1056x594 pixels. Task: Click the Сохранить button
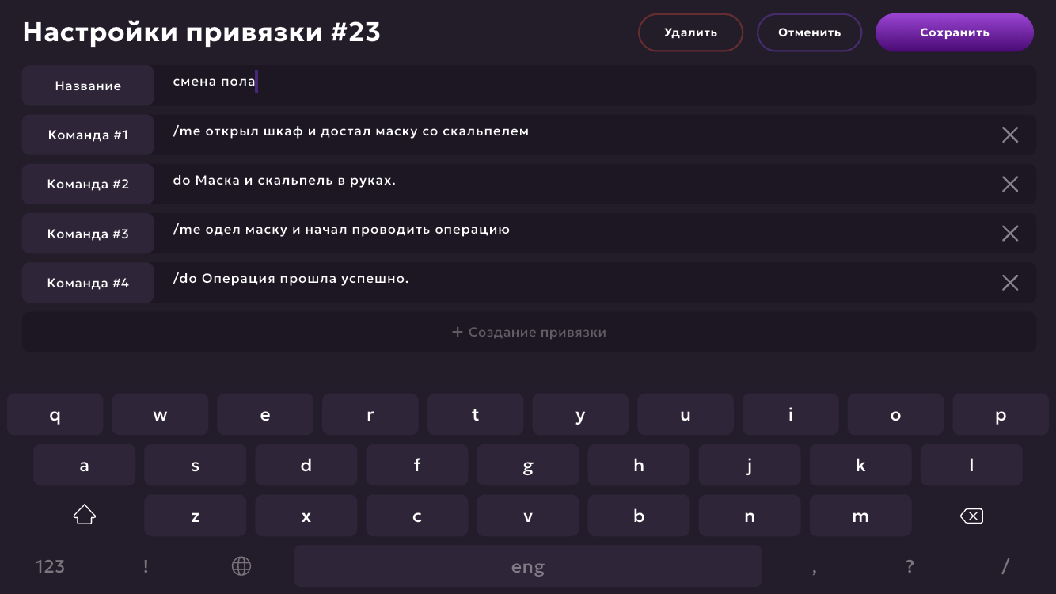pos(955,32)
